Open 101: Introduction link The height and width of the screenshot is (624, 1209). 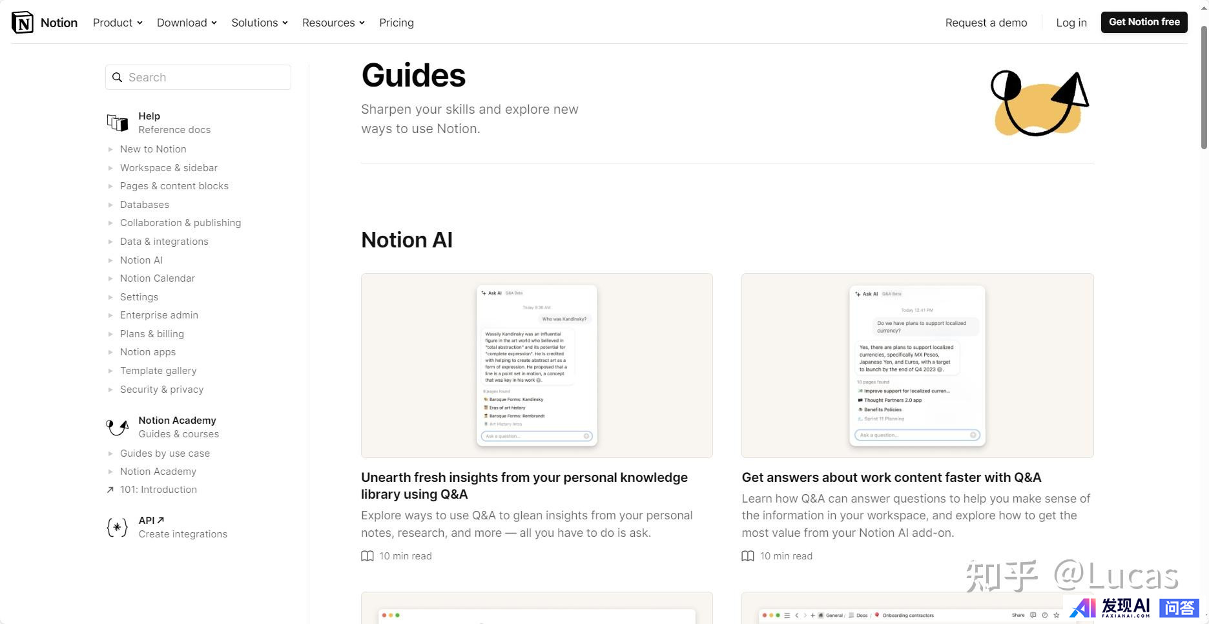click(x=158, y=490)
